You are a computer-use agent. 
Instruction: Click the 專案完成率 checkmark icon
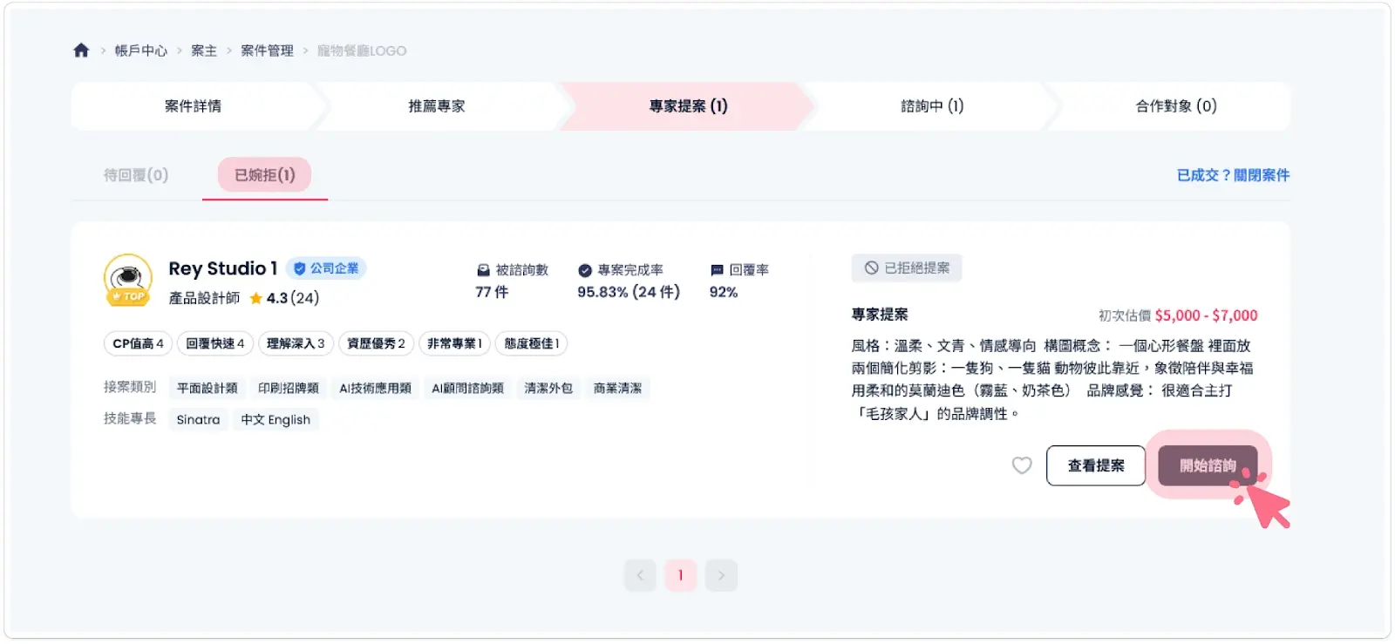(x=585, y=270)
